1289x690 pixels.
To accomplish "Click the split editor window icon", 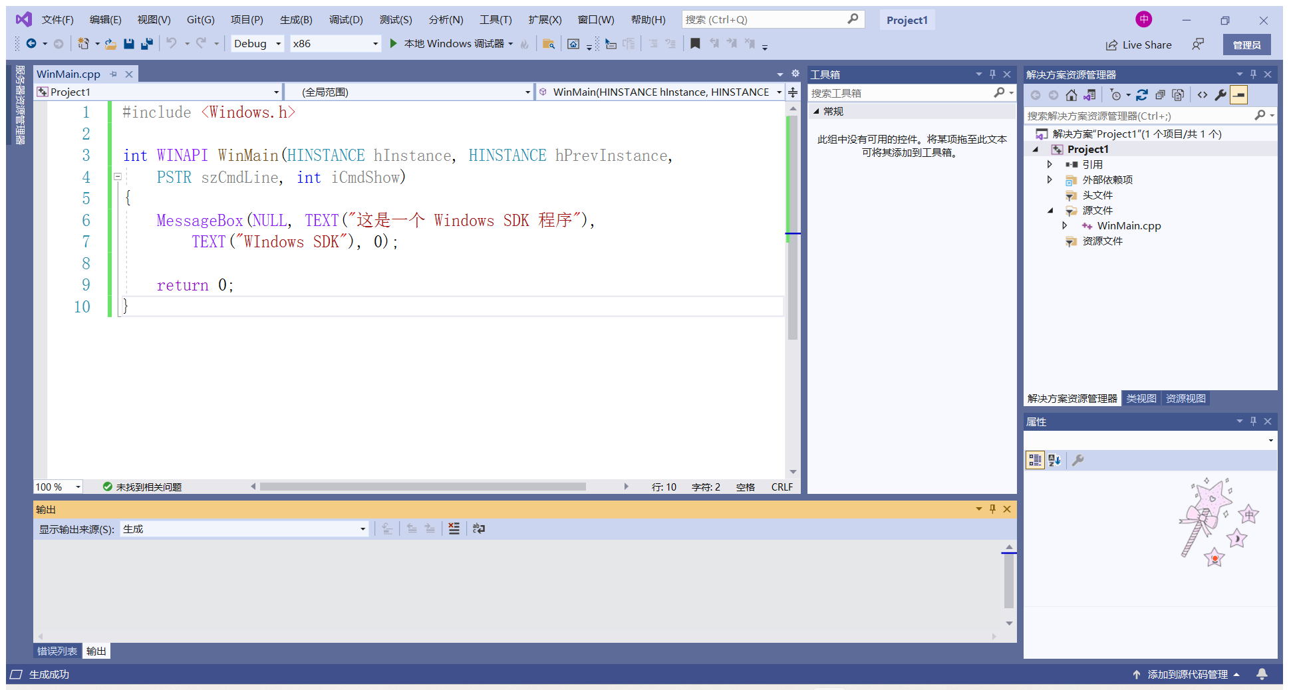I will pos(793,92).
